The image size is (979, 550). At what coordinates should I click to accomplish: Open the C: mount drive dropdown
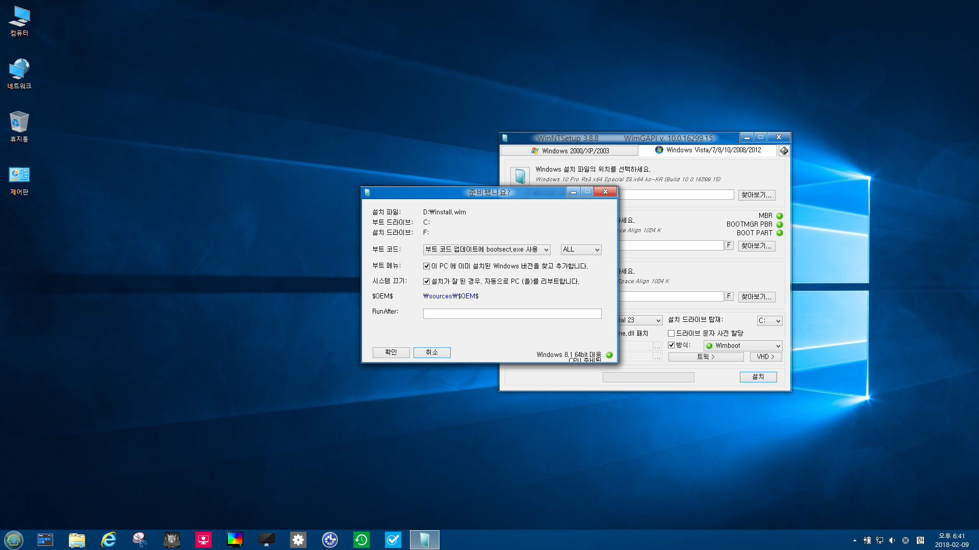769,321
